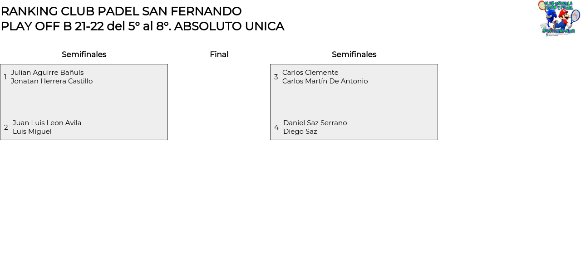Click the San Fernando club logo
581x278 pixels.
point(559,18)
